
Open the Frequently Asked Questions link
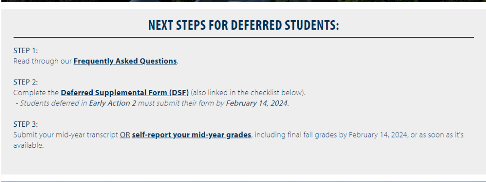coord(125,61)
